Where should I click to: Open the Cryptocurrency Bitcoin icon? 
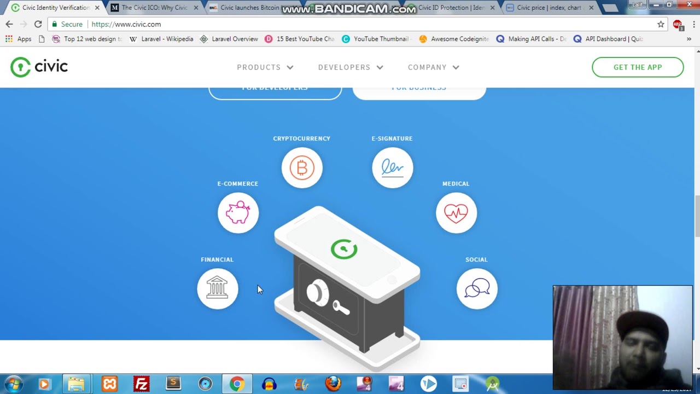302,167
